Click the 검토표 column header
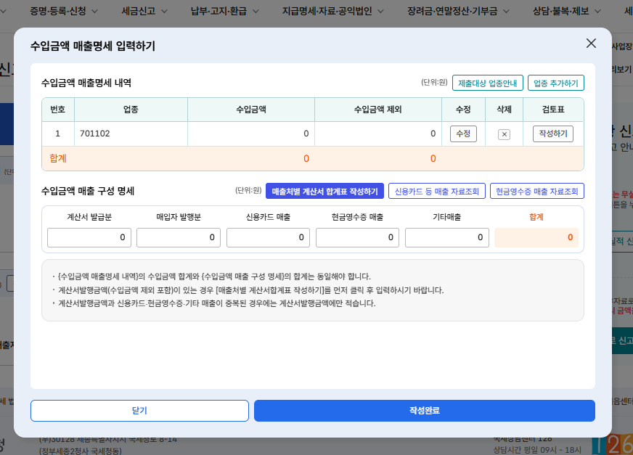633x455 pixels. click(553, 110)
